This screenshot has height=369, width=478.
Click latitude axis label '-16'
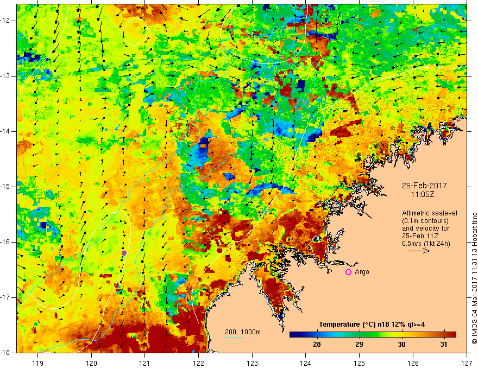(5, 242)
